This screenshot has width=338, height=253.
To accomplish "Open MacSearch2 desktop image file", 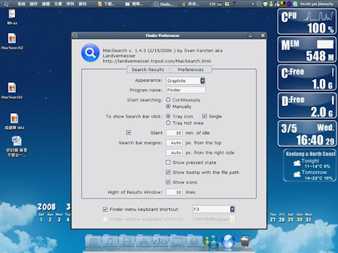I will [12, 42].
